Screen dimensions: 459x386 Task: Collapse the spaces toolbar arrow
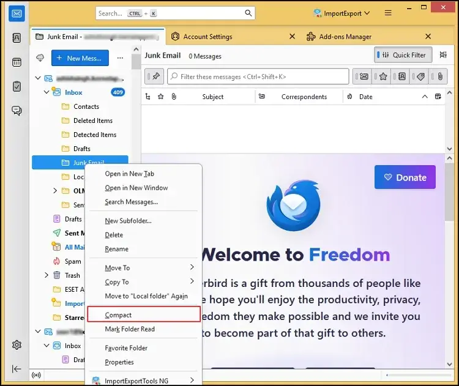17,369
